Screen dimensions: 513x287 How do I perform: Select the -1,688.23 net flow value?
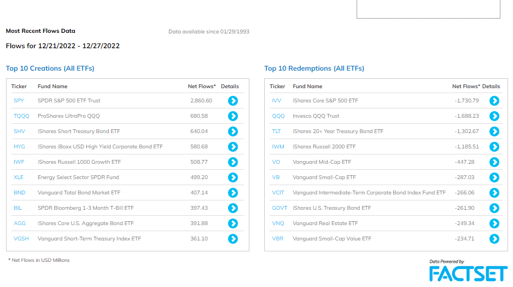[467, 116]
